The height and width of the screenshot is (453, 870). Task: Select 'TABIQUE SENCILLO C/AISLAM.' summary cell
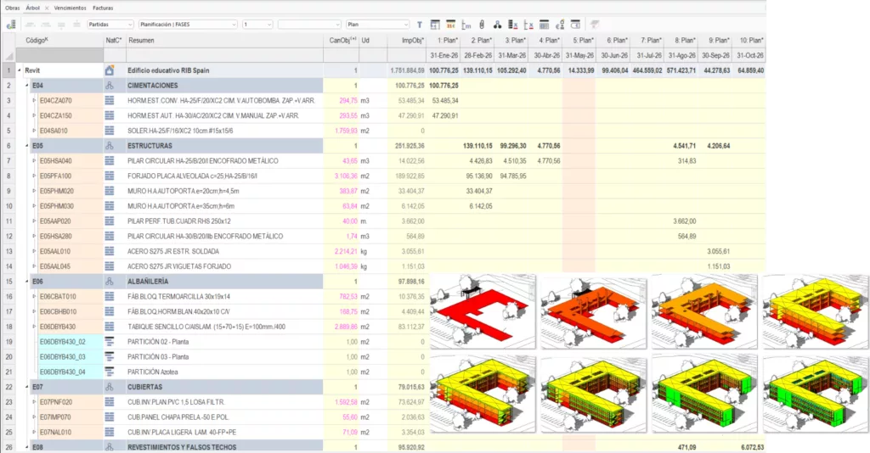click(224, 327)
